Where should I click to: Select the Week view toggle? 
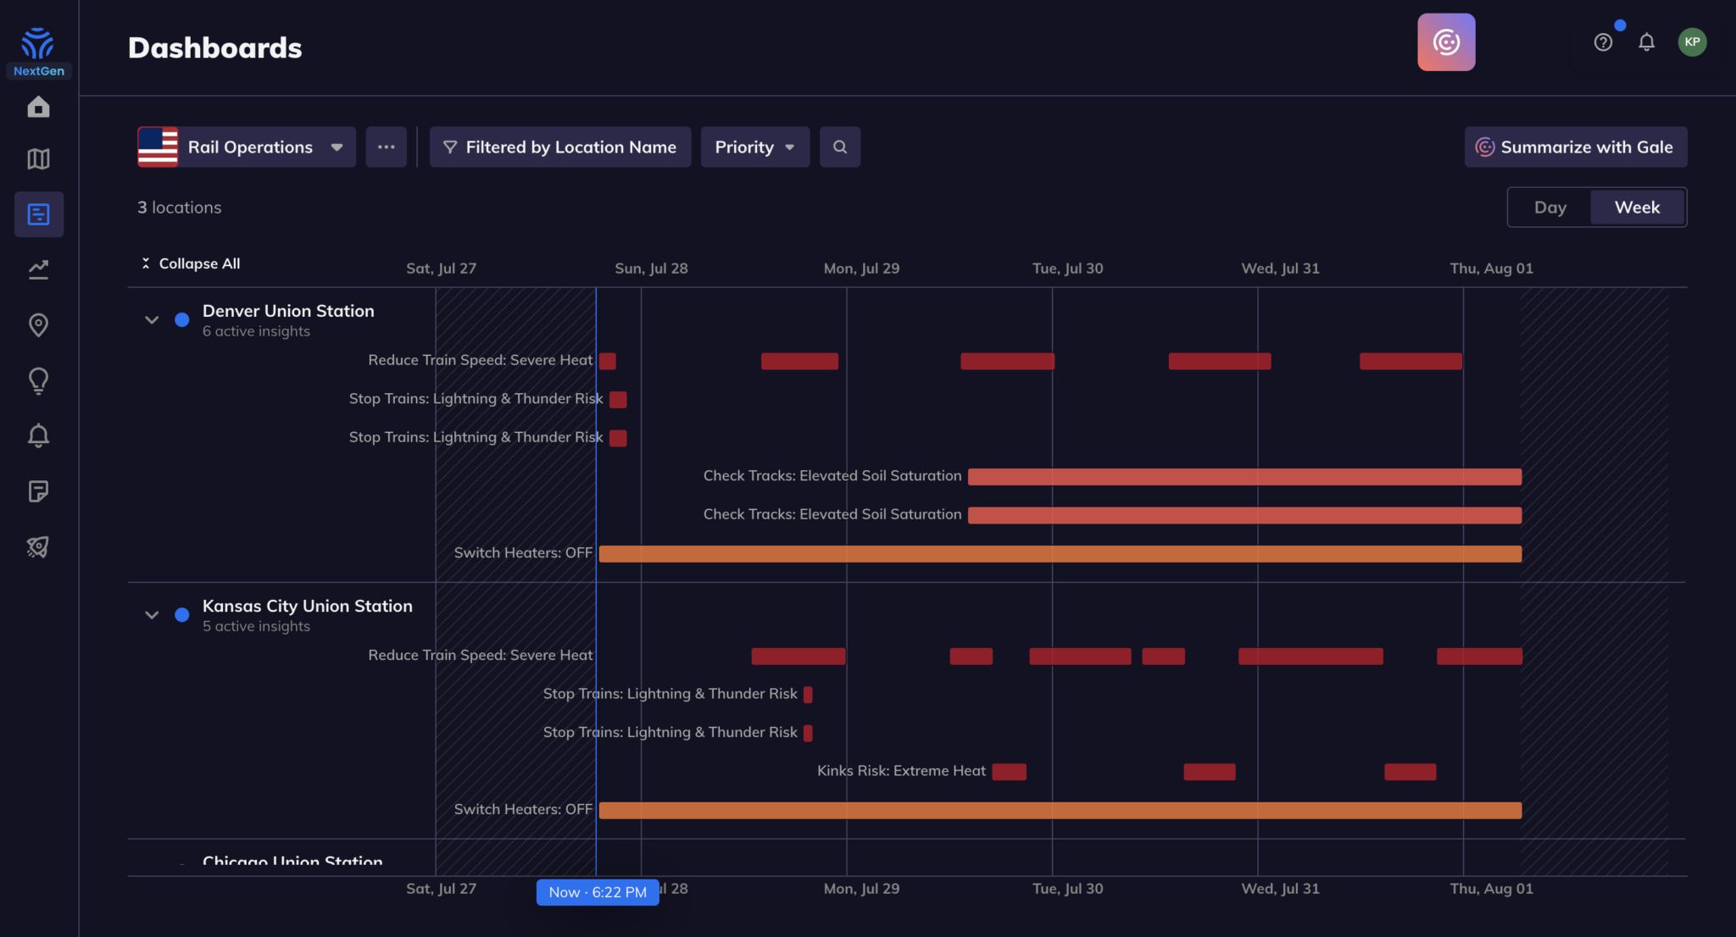pos(1637,208)
